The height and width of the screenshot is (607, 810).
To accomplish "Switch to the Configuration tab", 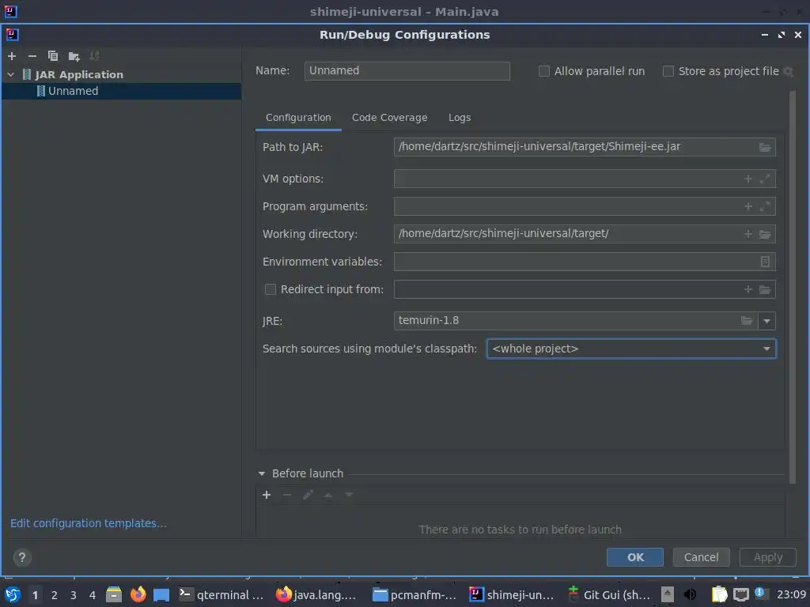I will (298, 118).
